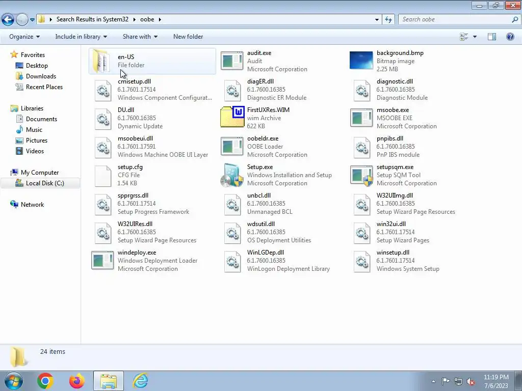Viewport: 522px width, 391px height.
Task: Select the W32UIImg.dll file icon
Action: pos(362,205)
